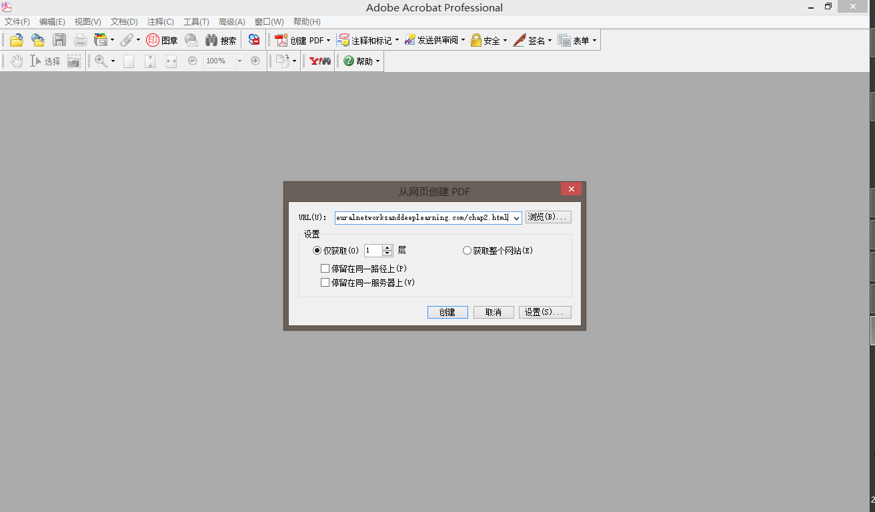The height and width of the screenshot is (512, 875).
Task: Click the Fit Page icon
Action: pos(150,61)
